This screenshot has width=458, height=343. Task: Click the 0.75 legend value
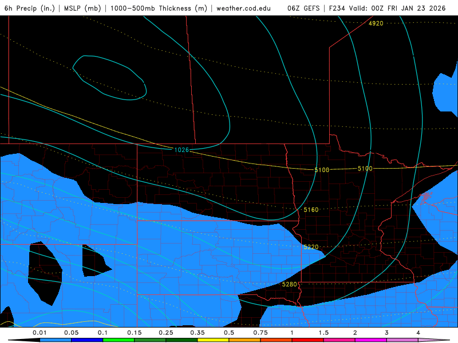(x=260, y=333)
